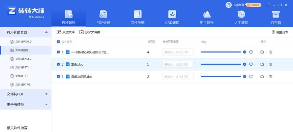Re-convert 案例.doc using the refresh icon

point(251,64)
